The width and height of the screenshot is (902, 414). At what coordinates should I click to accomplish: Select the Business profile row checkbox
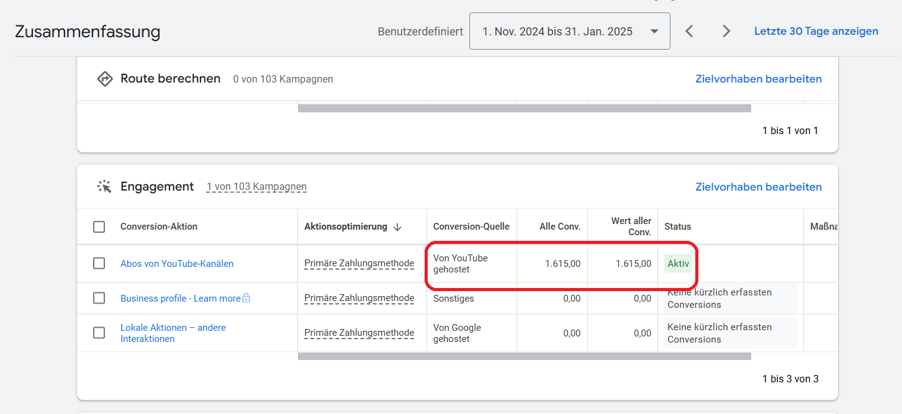coord(99,298)
